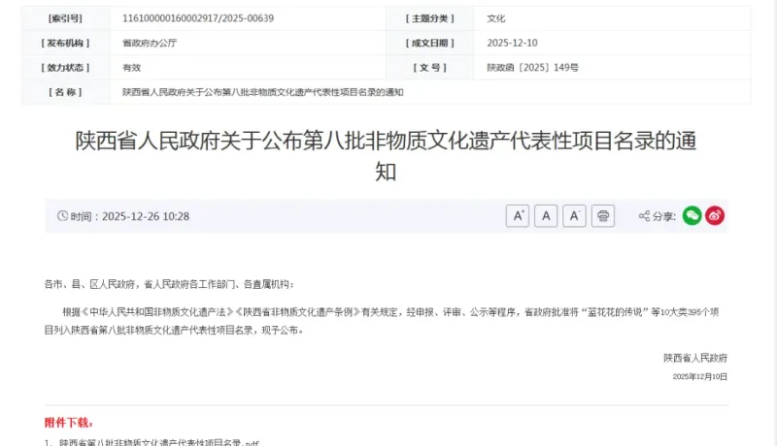Click the share symbol beside 分享
Screen dimensions: 777x446
click(x=644, y=216)
